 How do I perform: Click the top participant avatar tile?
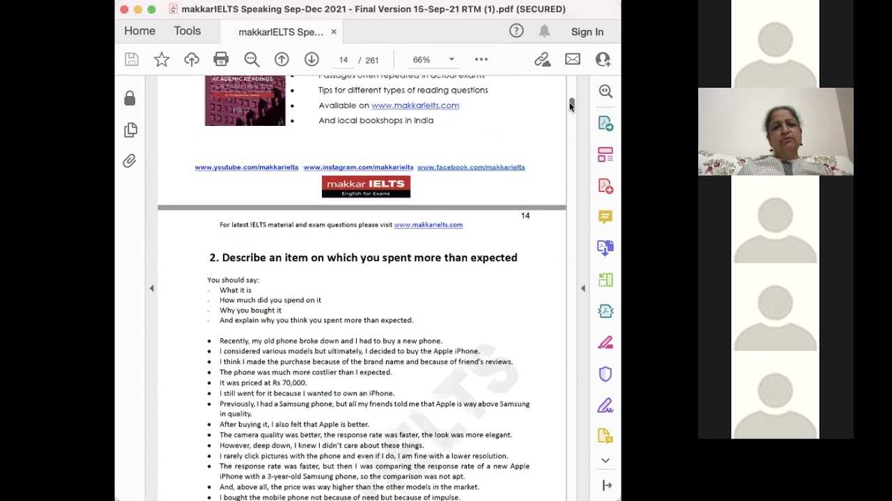775,44
